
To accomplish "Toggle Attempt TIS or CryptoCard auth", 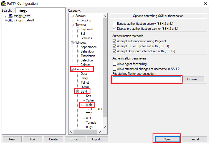I will coord(114,46).
